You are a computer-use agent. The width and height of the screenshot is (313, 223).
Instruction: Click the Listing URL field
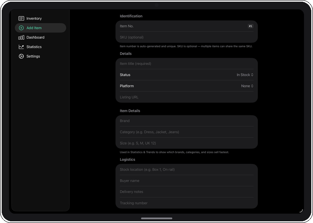187,97
